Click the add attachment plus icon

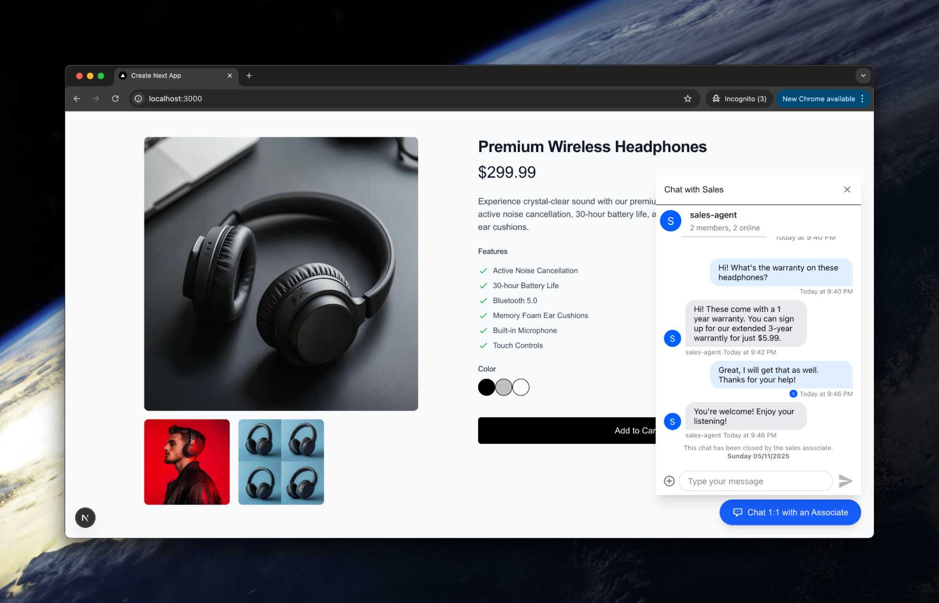tap(669, 481)
